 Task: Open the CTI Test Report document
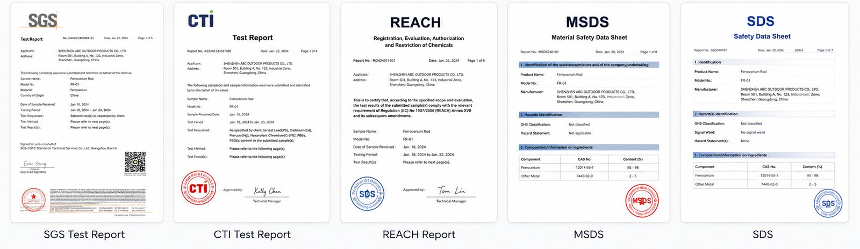[252, 112]
